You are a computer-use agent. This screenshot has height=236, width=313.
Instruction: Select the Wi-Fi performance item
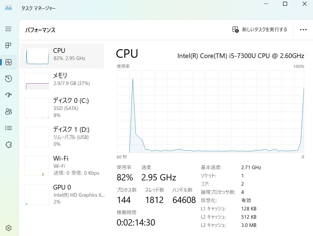coord(62,166)
